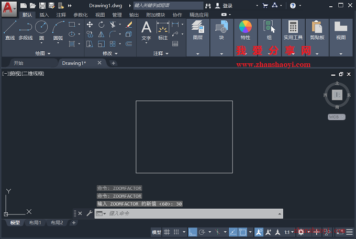Activate the Copy objects tool
Image resolution: width=356 pixels, height=239 pixels.
90,34
